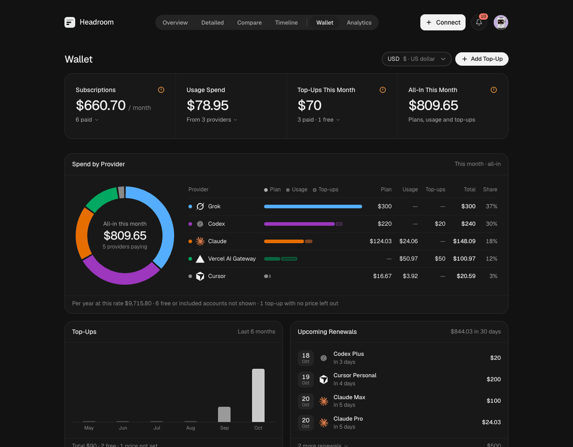The image size is (573, 447).
Task: Click the Claude Pro renewal icon
Action: [x=324, y=422]
